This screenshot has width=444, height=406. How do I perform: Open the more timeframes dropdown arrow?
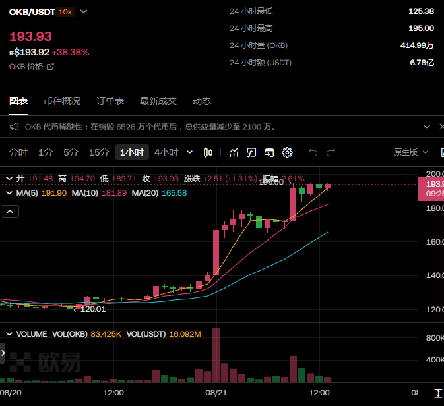[x=190, y=152]
